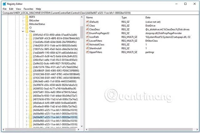Select key {4d36e969-e325-11ce-bfc1-08002be10318}

tap(55, 124)
